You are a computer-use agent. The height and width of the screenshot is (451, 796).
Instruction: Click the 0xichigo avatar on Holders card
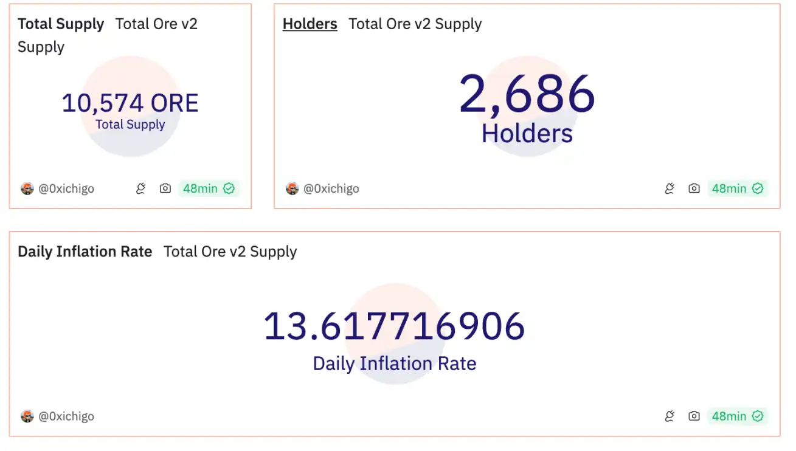click(x=292, y=188)
